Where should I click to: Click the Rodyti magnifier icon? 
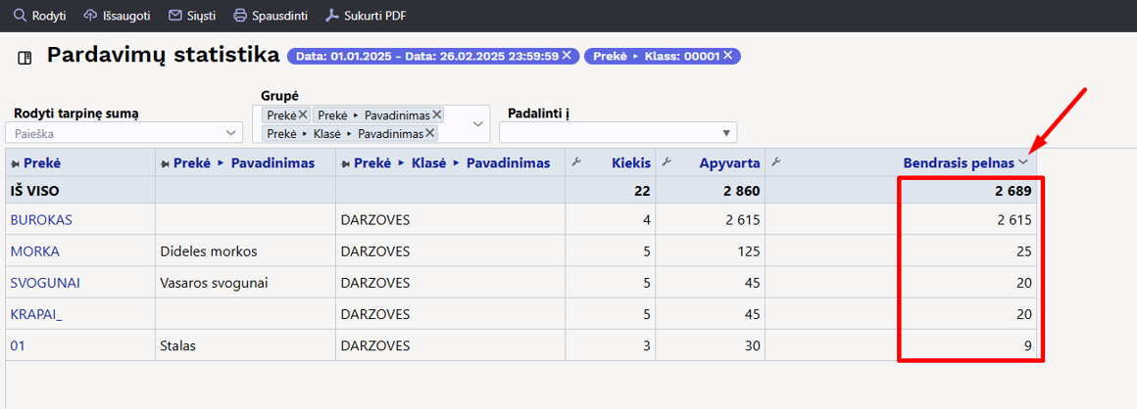(x=21, y=16)
